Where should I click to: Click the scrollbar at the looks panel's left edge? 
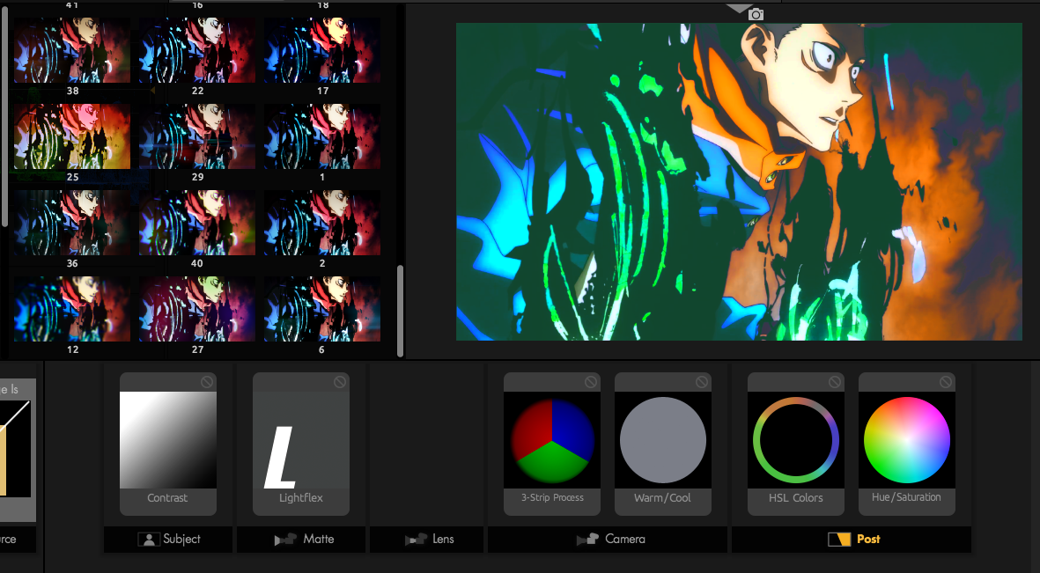click(5, 116)
